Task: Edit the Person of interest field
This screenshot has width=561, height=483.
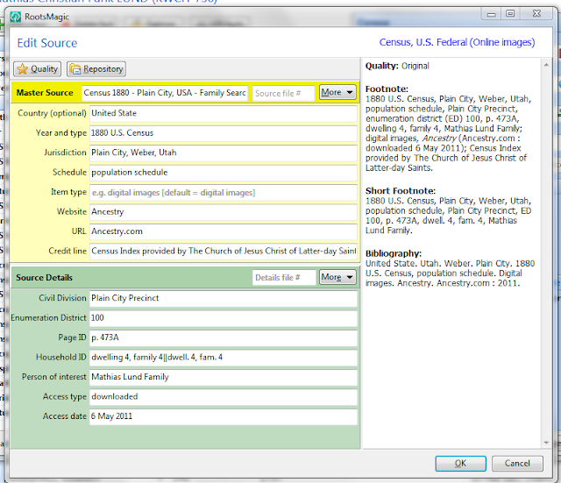Action: pyautogui.click(x=224, y=377)
